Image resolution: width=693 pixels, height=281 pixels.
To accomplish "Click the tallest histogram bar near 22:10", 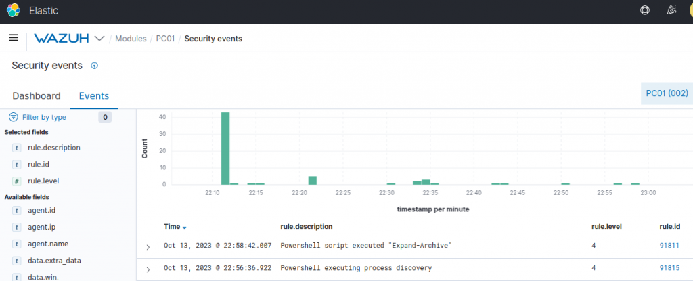I will [x=225, y=148].
